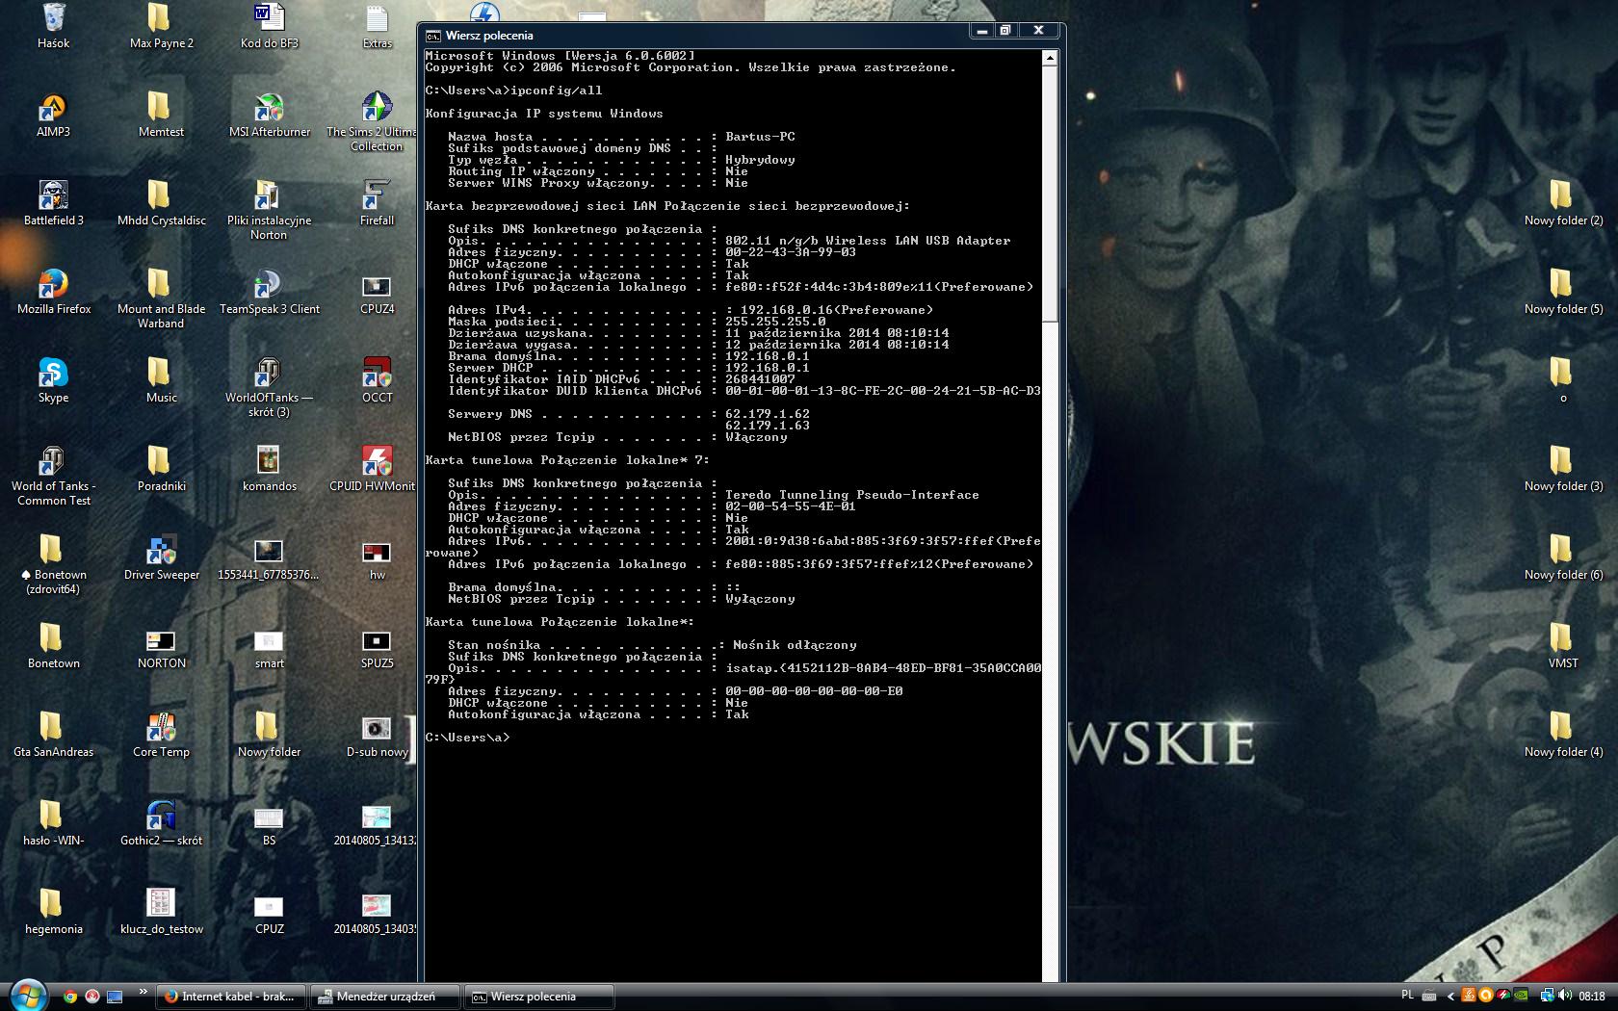Image resolution: width=1618 pixels, height=1011 pixels.
Task: Switch to the Menedżer urządzeń window
Action: pyautogui.click(x=383, y=997)
